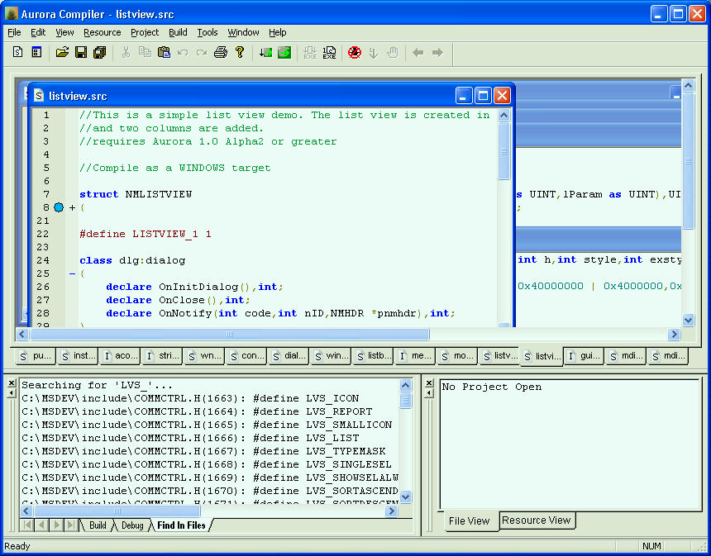711x556 pixels.
Task: Expand the collapsed block at line 8
Action: click(72, 207)
